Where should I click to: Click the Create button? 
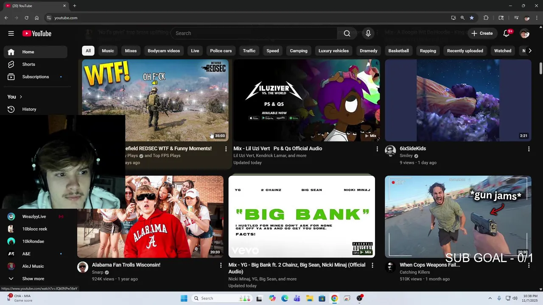click(x=482, y=33)
